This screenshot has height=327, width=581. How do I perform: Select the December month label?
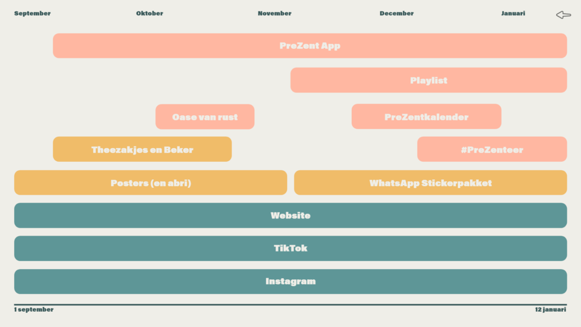tap(397, 14)
